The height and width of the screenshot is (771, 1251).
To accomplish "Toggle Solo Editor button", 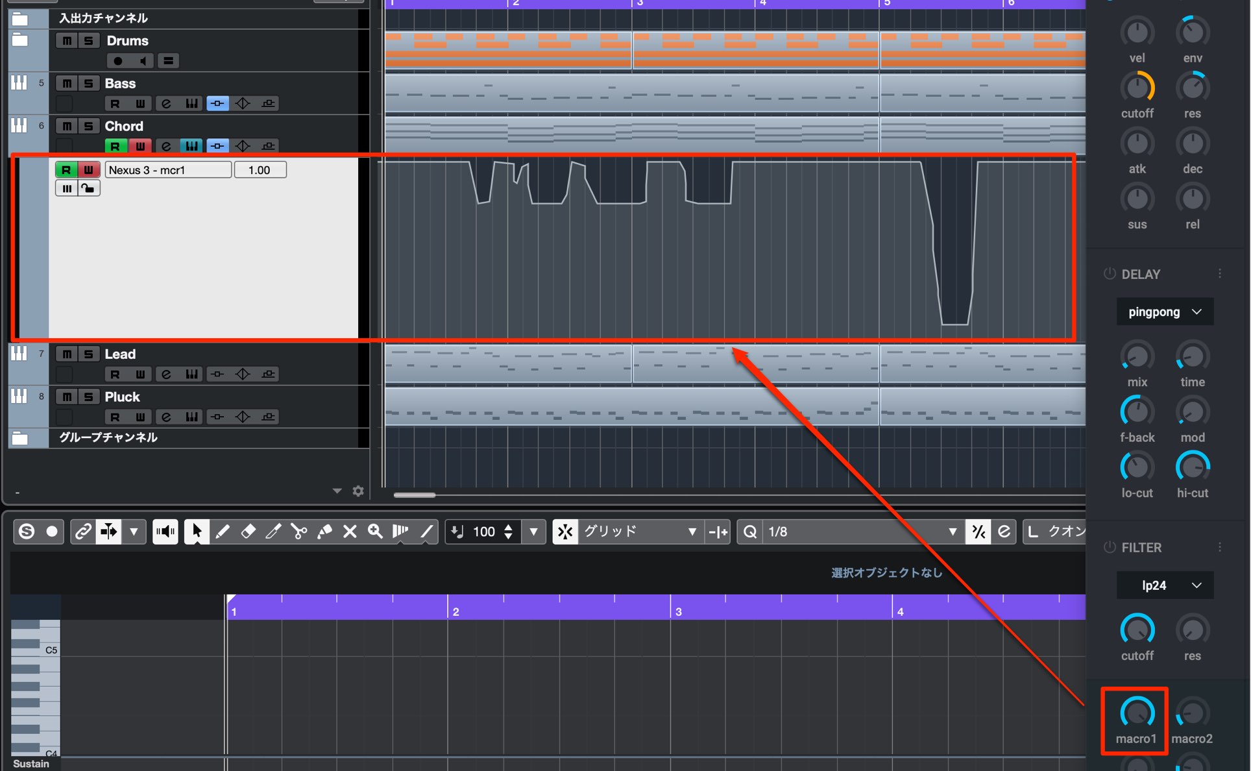I will [x=27, y=532].
